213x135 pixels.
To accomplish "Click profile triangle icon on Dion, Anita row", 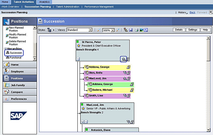I will (x=129, y=73).
